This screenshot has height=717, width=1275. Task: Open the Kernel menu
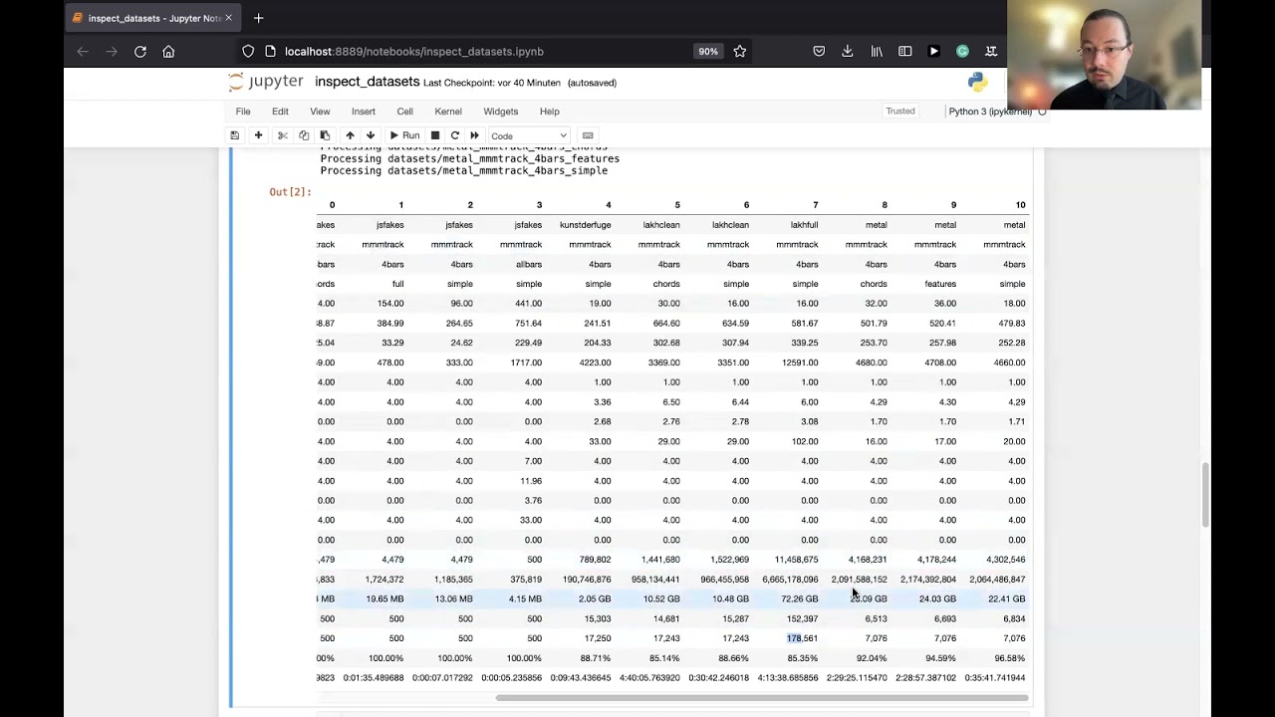pos(448,112)
